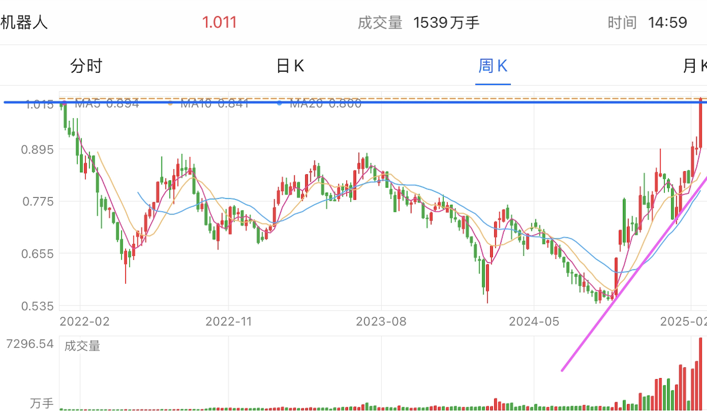The height and width of the screenshot is (415, 707).
Task: Click the 时间 label in the header
Action: pyautogui.click(x=622, y=23)
